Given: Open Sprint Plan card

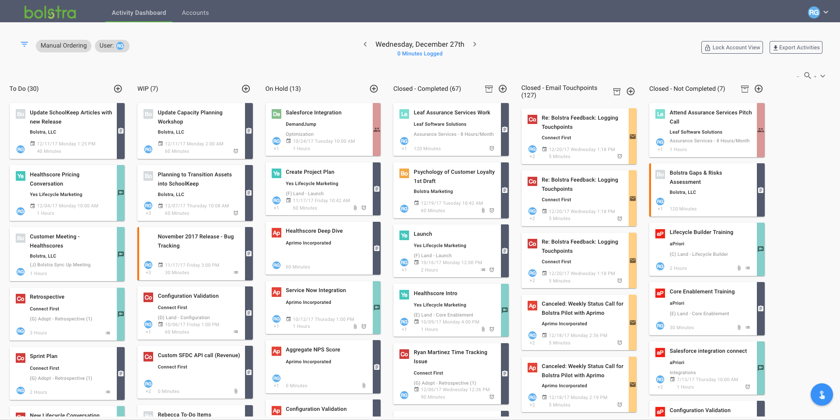Looking at the screenshot, I should 67,373.
